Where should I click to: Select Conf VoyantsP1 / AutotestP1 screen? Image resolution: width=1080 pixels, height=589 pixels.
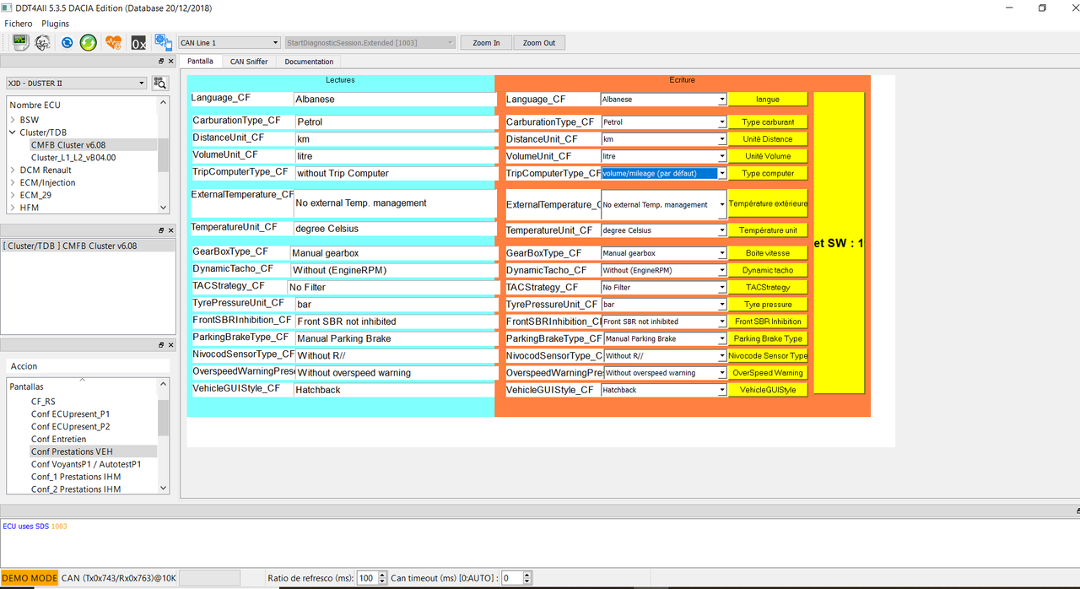click(x=86, y=464)
